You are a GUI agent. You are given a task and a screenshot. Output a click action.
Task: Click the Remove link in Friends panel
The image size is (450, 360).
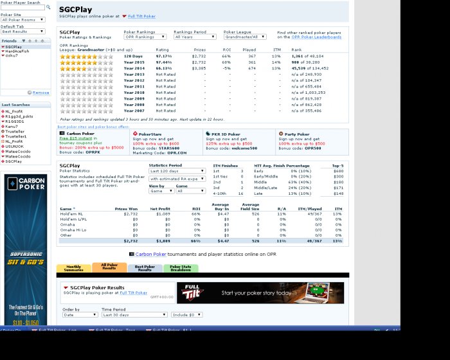point(40,93)
